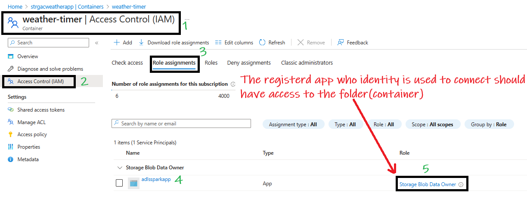Open the Role : All filter
The width and height of the screenshot is (527, 212).
(x=384, y=124)
